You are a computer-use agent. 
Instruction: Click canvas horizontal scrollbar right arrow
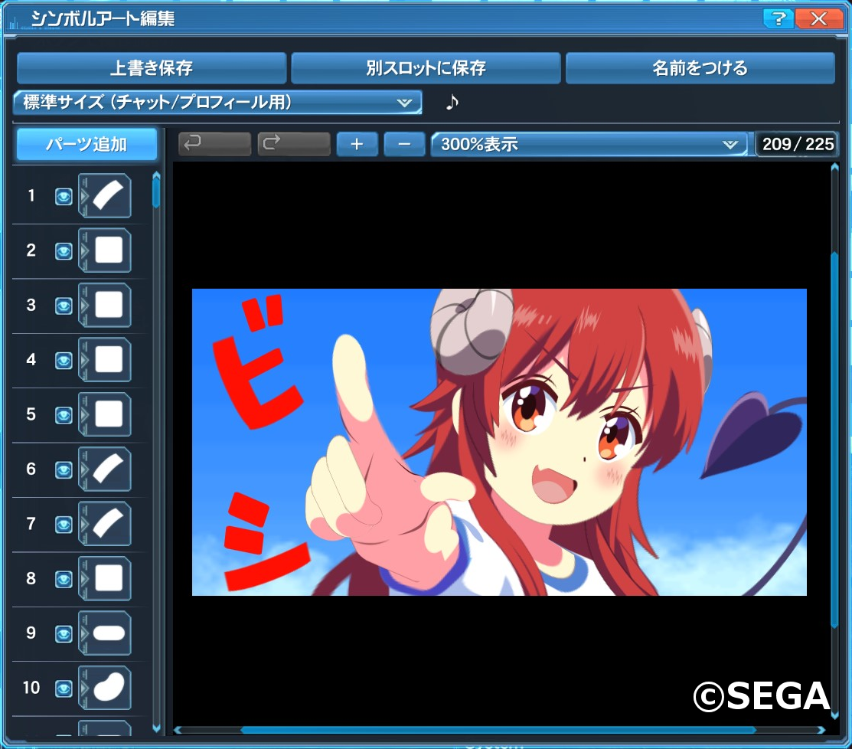[821, 730]
